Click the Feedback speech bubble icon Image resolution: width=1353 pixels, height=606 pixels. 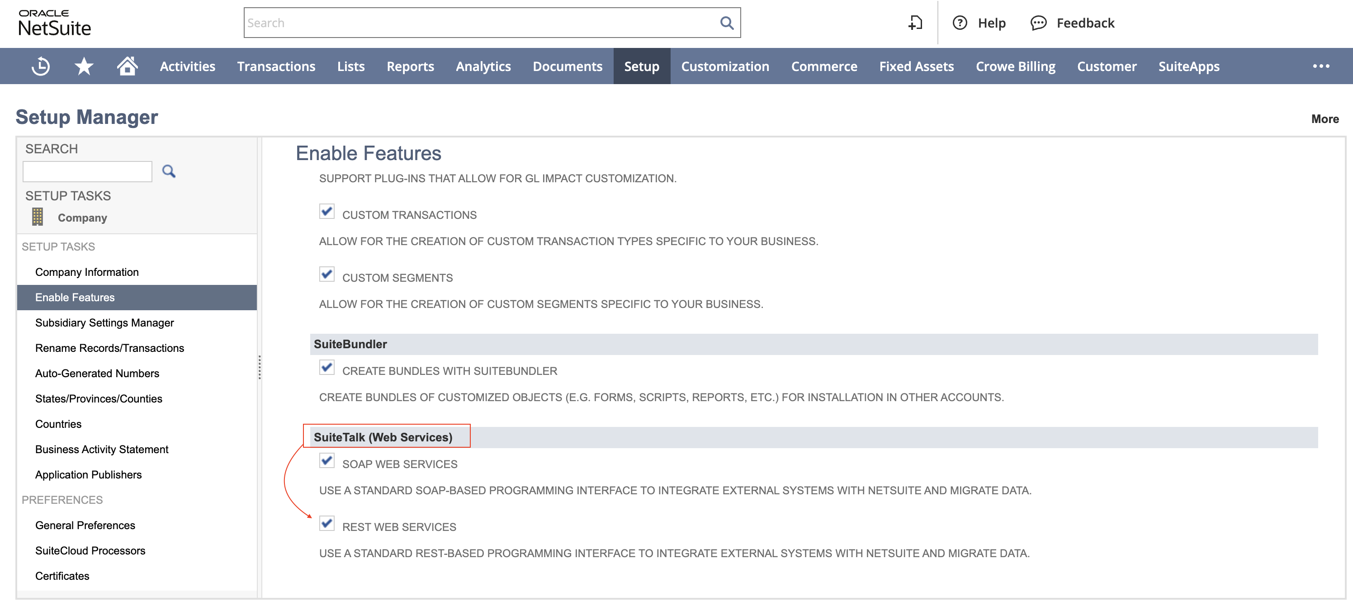click(x=1038, y=23)
